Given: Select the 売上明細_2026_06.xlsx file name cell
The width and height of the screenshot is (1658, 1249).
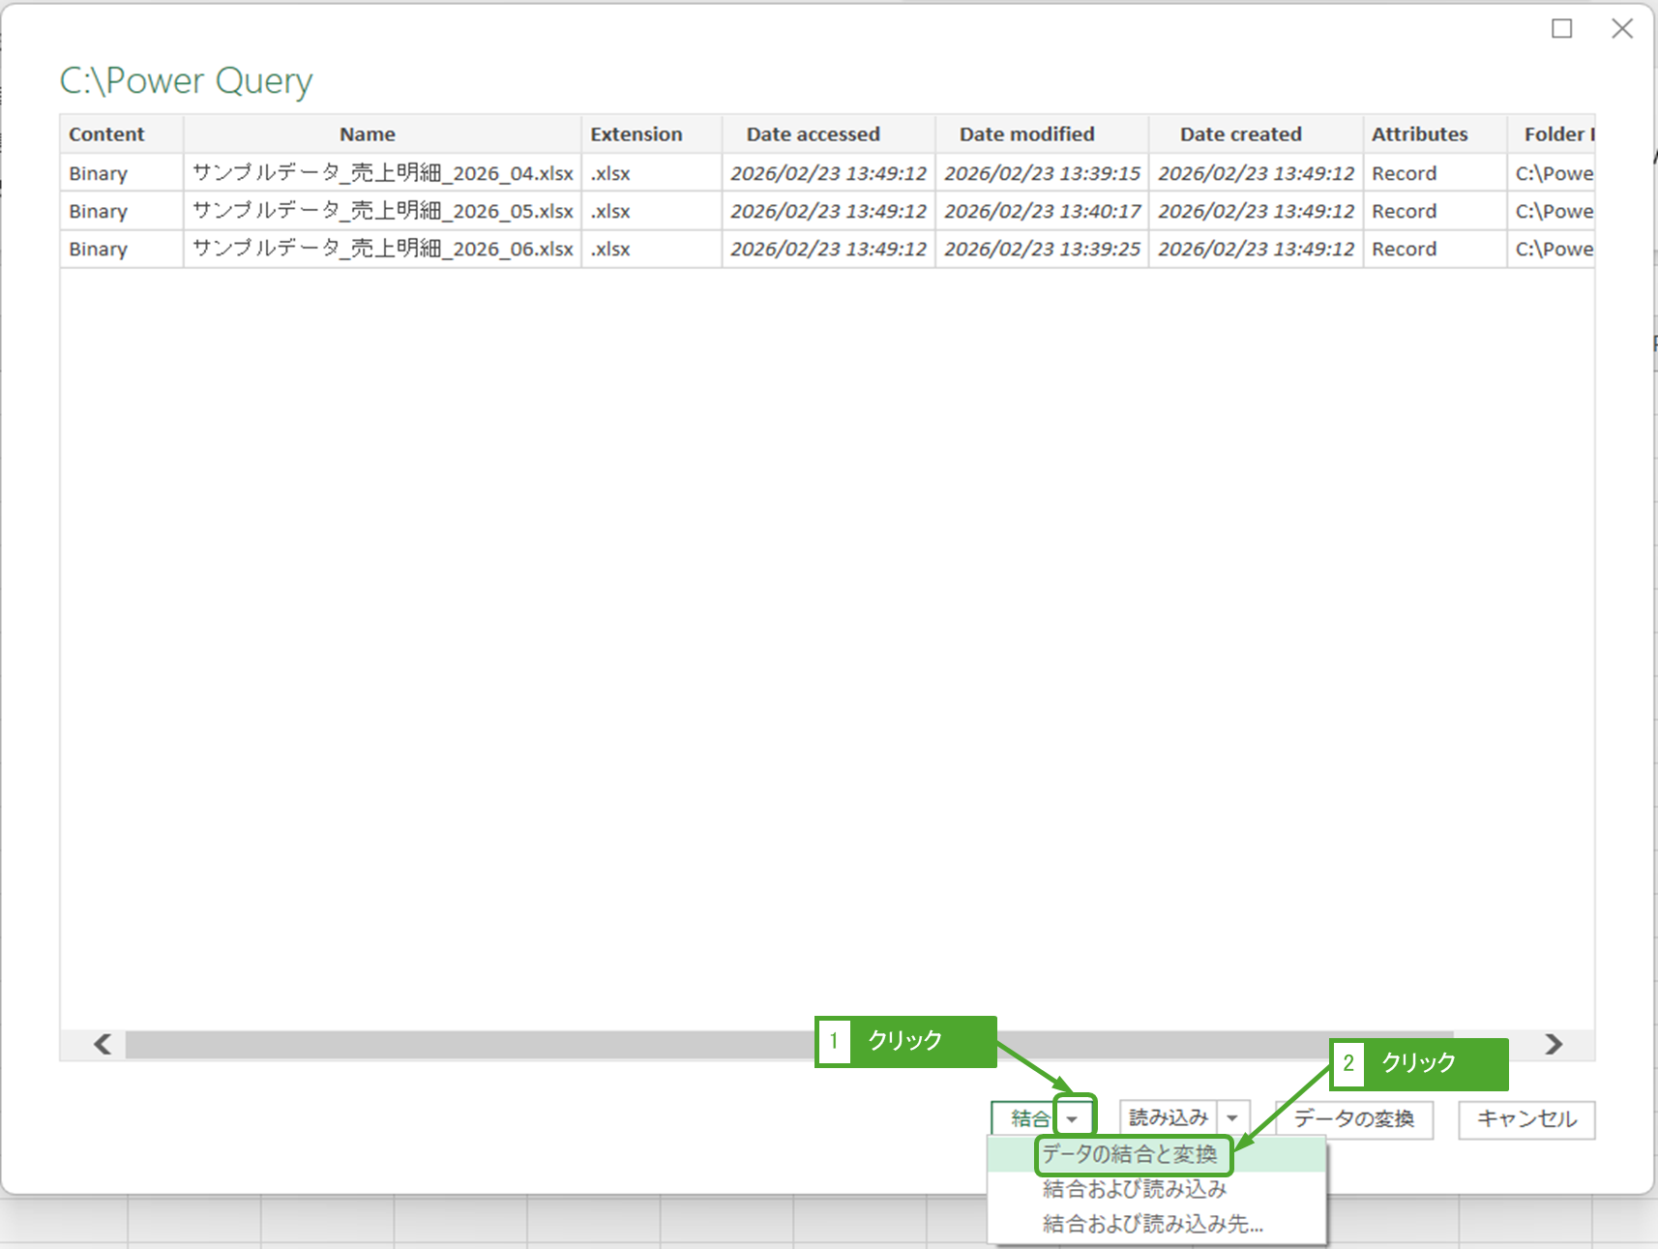Looking at the screenshot, I should coord(382,249).
